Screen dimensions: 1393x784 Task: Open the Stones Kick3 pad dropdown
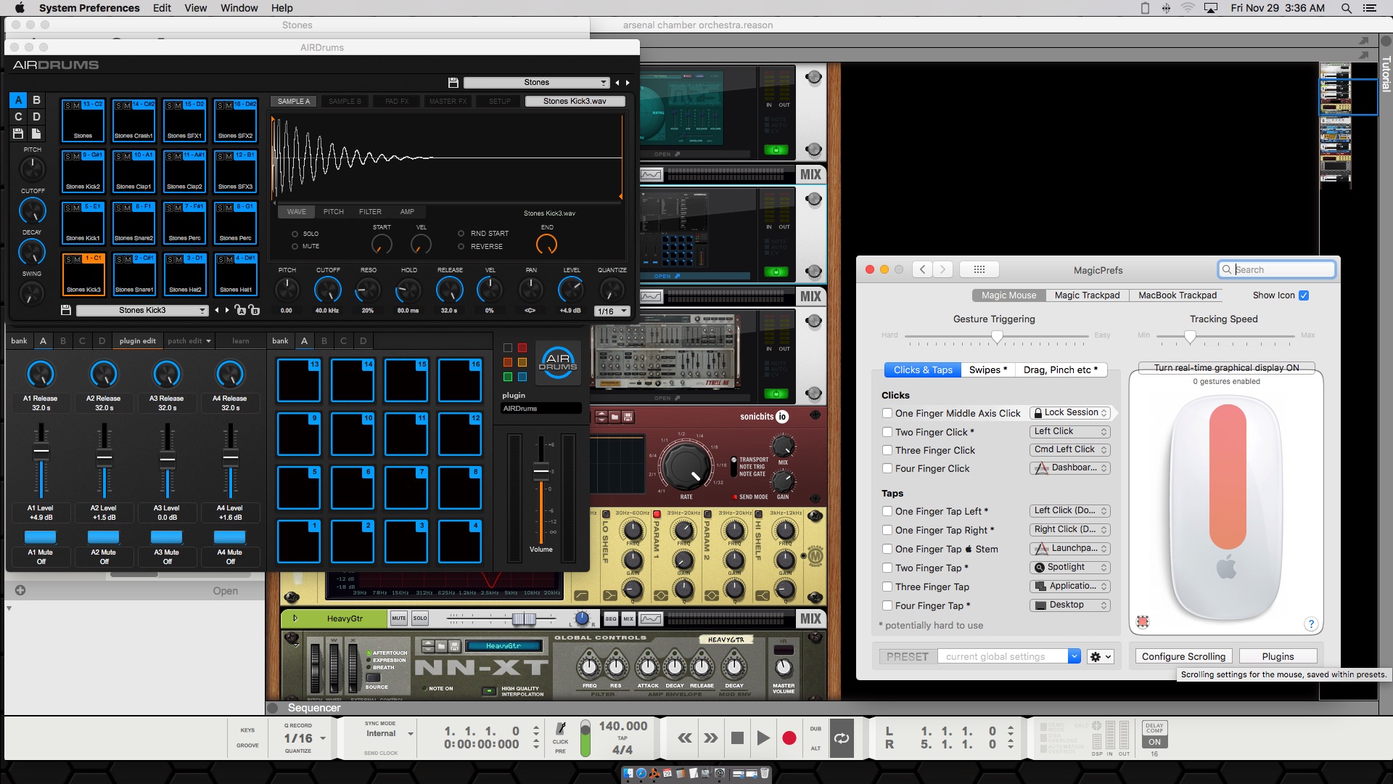click(x=142, y=310)
